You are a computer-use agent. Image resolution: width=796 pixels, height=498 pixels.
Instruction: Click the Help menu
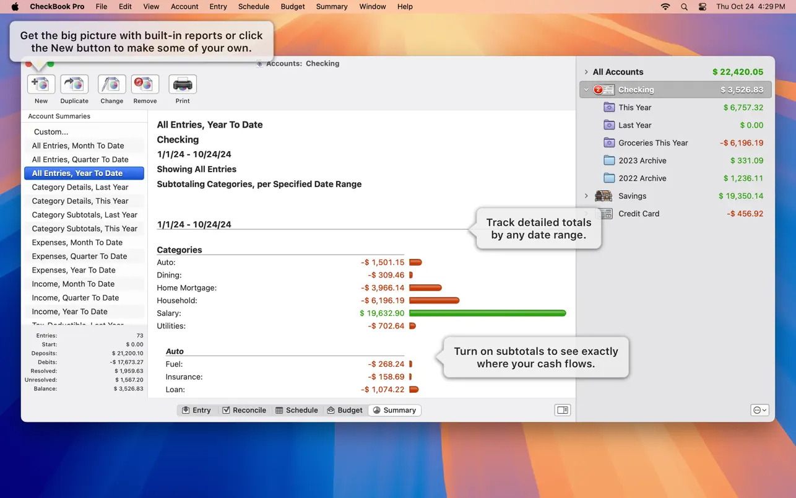pos(405,7)
